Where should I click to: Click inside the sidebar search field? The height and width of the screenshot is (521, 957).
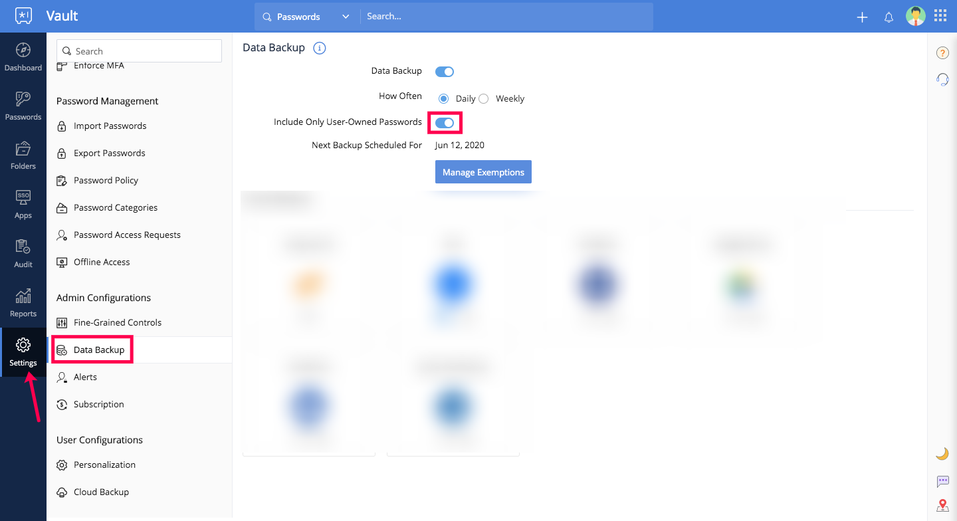(x=138, y=51)
